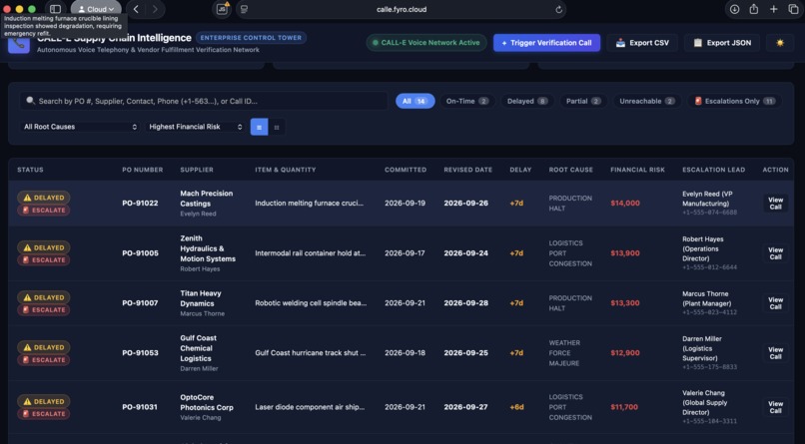Show Escalations Only
805x444 pixels.
[x=734, y=101]
